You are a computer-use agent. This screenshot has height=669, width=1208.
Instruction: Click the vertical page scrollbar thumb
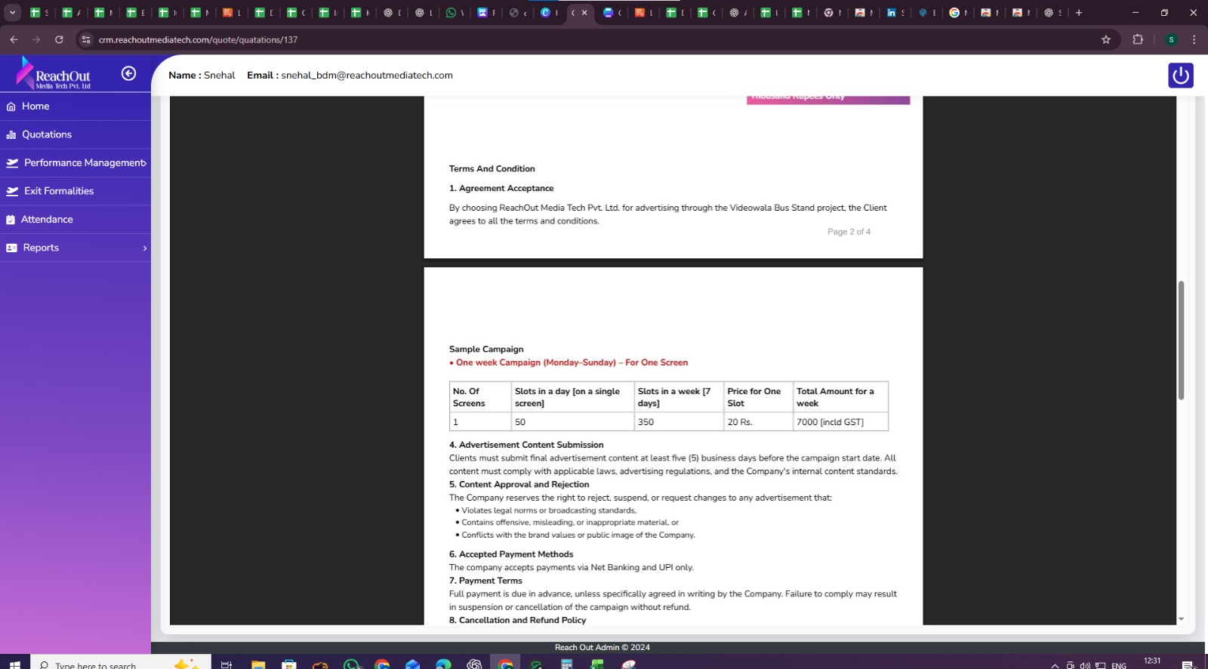click(1181, 340)
